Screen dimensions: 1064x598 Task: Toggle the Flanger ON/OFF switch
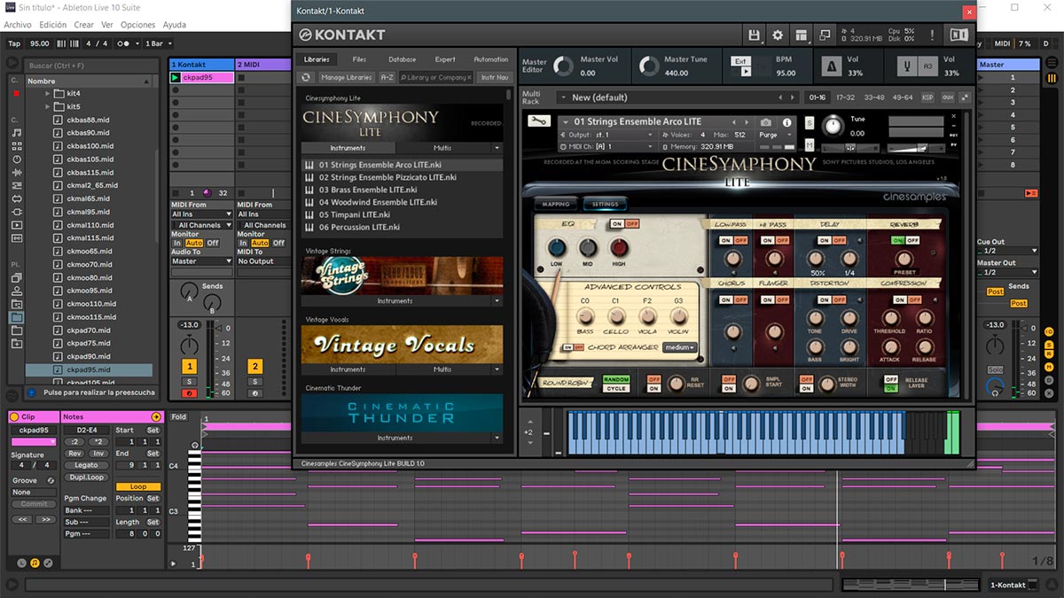click(x=775, y=300)
